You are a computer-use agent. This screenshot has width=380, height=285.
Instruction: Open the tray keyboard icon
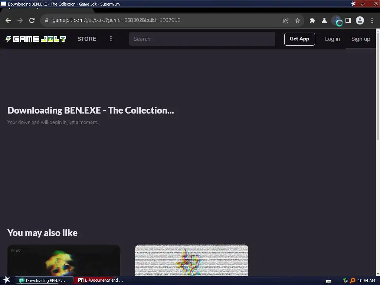coord(329,281)
